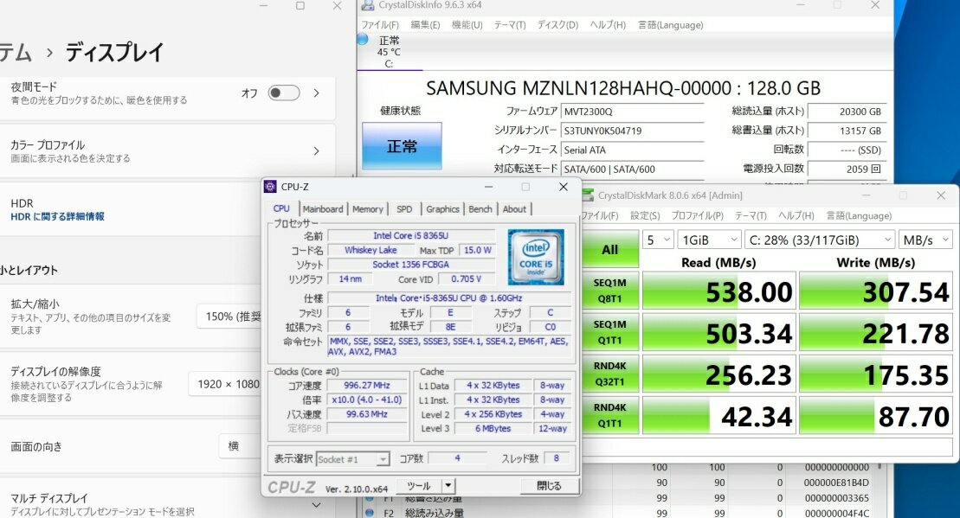Open the drive dropdown showing C: 28%

pos(821,240)
